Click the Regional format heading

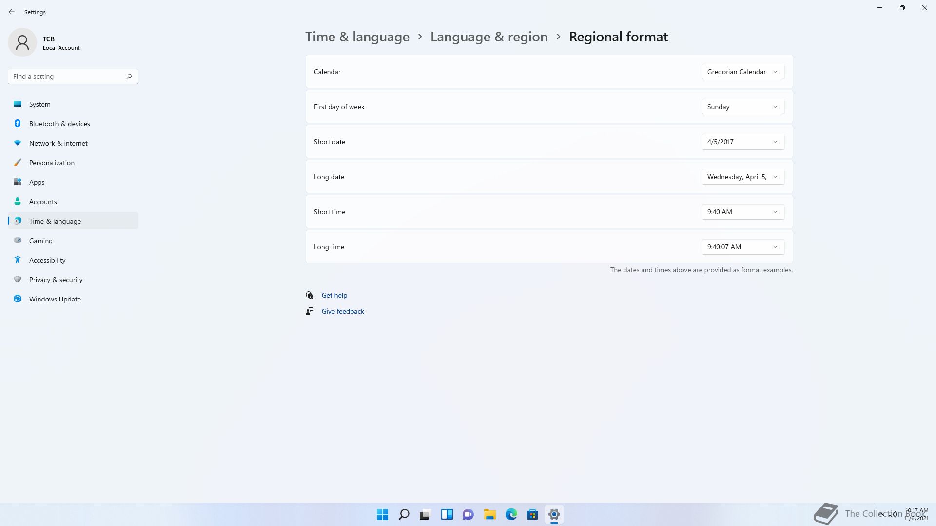[618, 37]
